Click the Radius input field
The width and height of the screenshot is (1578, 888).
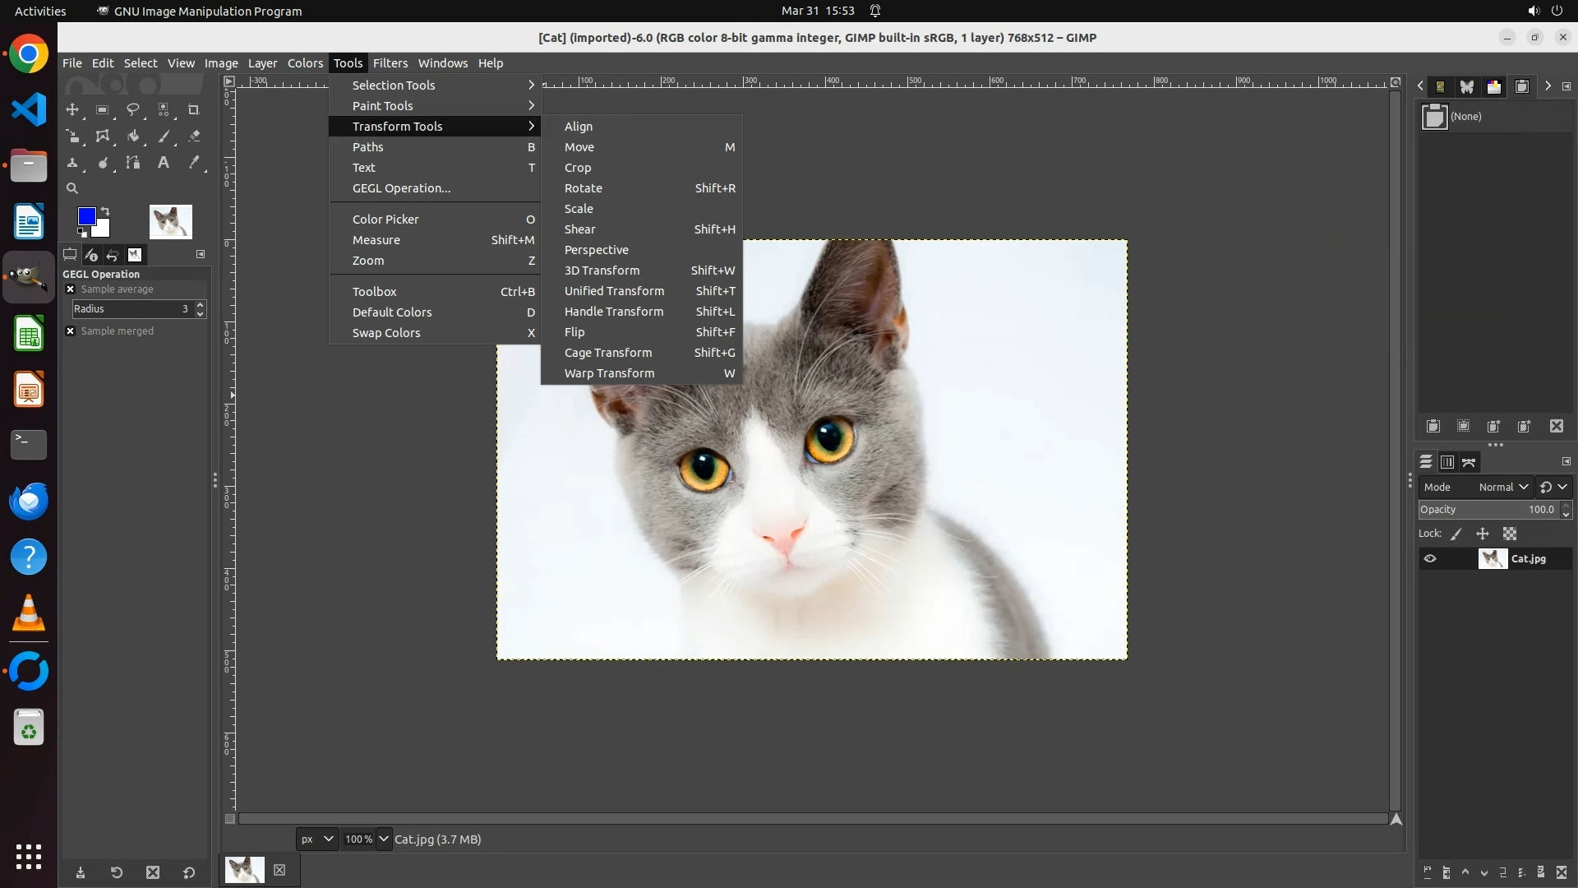point(127,309)
